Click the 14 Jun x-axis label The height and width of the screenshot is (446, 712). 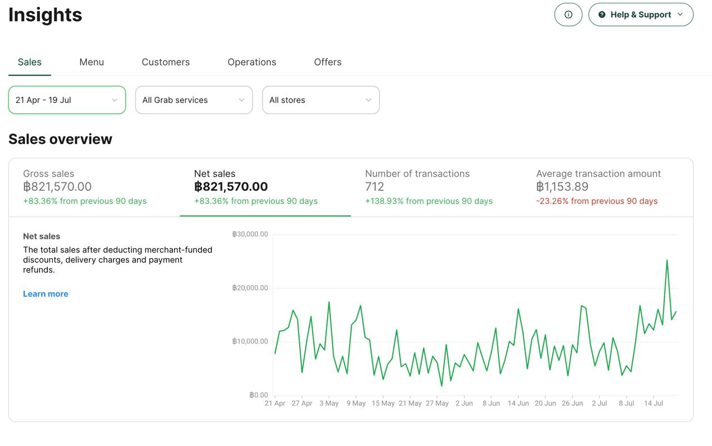pyautogui.click(x=518, y=403)
